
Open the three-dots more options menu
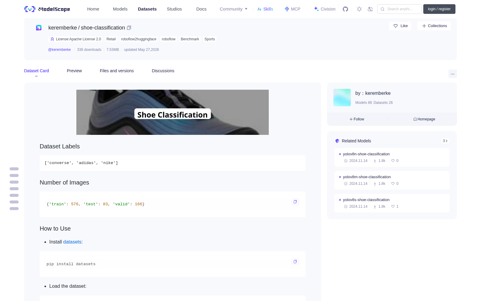click(453, 74)
